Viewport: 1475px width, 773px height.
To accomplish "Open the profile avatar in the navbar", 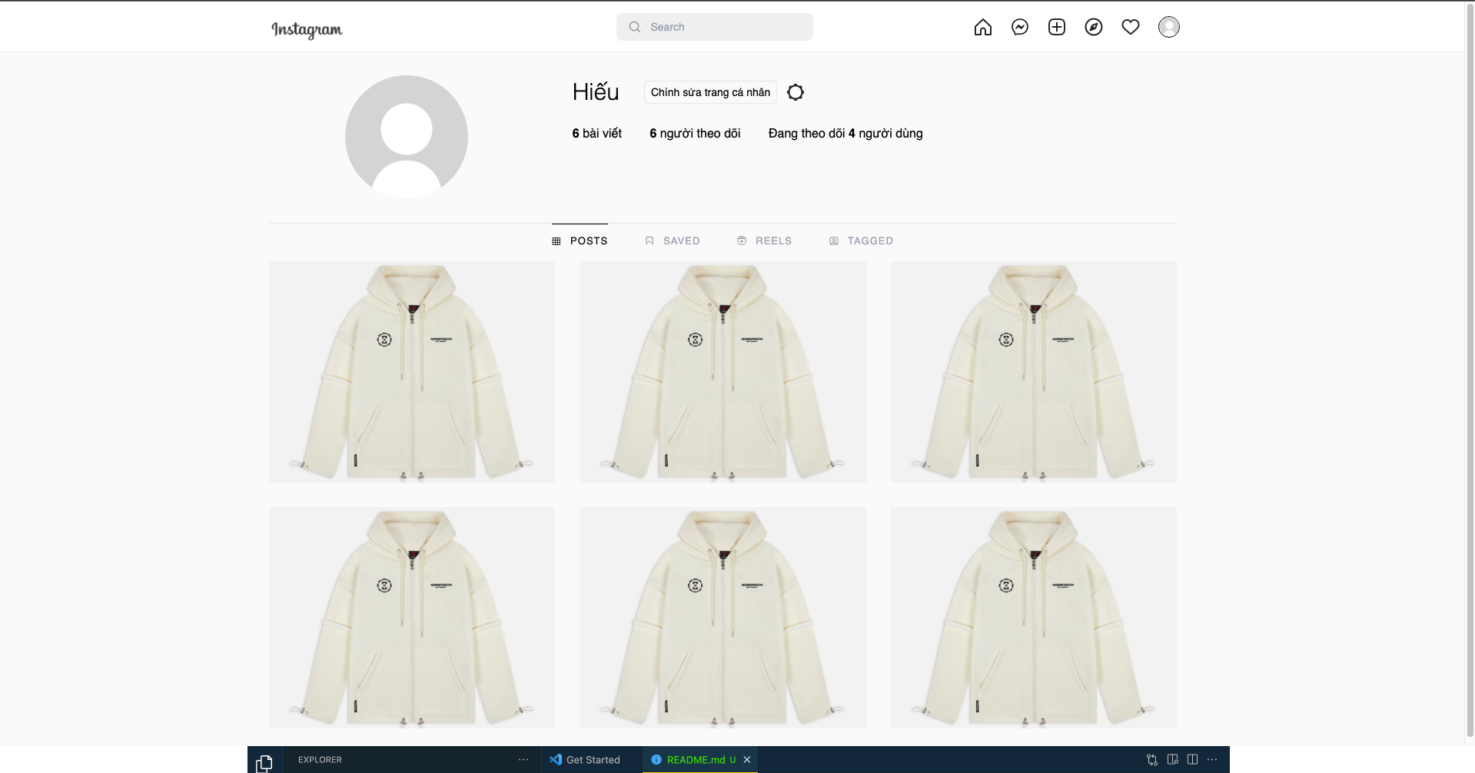I will [x=1168, y=26].
